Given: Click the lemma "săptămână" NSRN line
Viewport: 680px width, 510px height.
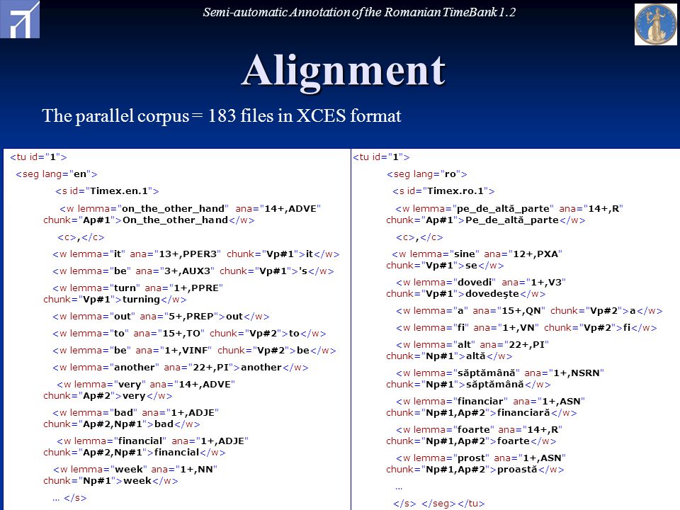Looking at the screenshot, I should (500, 373).
